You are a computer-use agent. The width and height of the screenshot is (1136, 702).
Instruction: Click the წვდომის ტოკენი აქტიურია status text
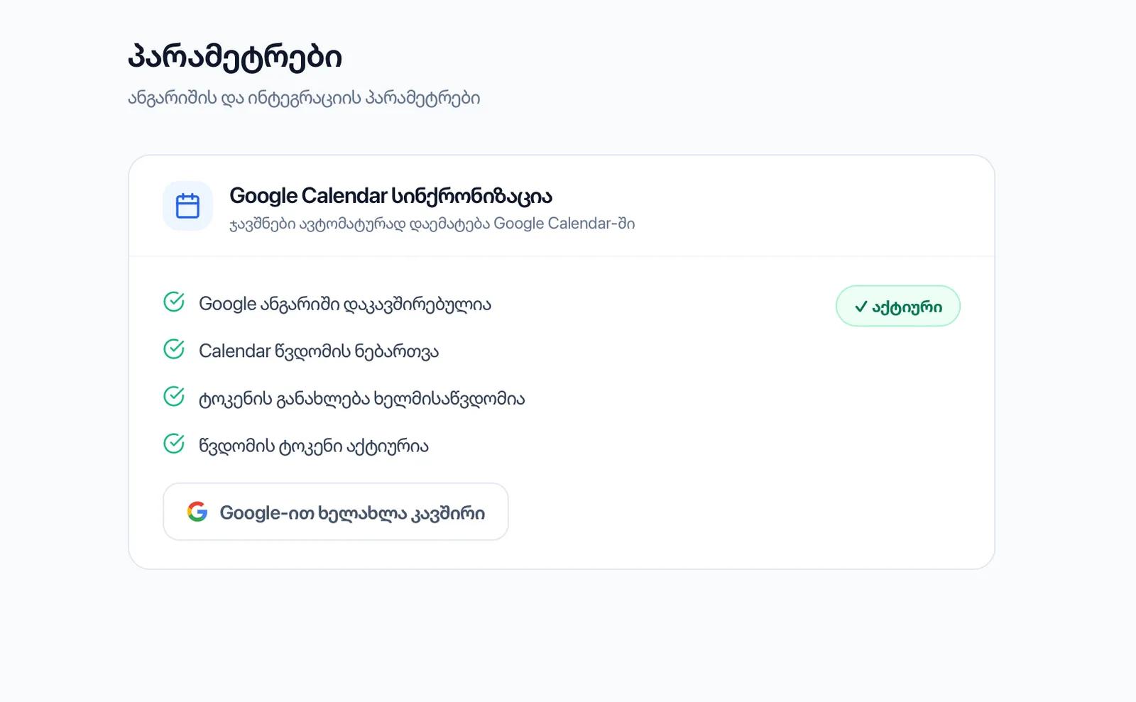tap(314, 446)
